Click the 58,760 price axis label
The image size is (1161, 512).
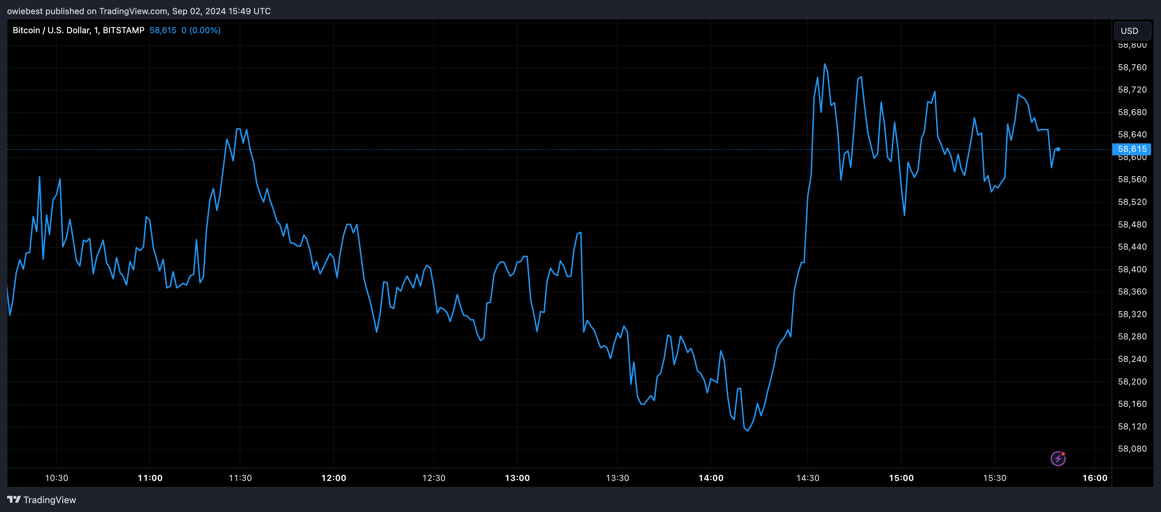pos(1132,67)
